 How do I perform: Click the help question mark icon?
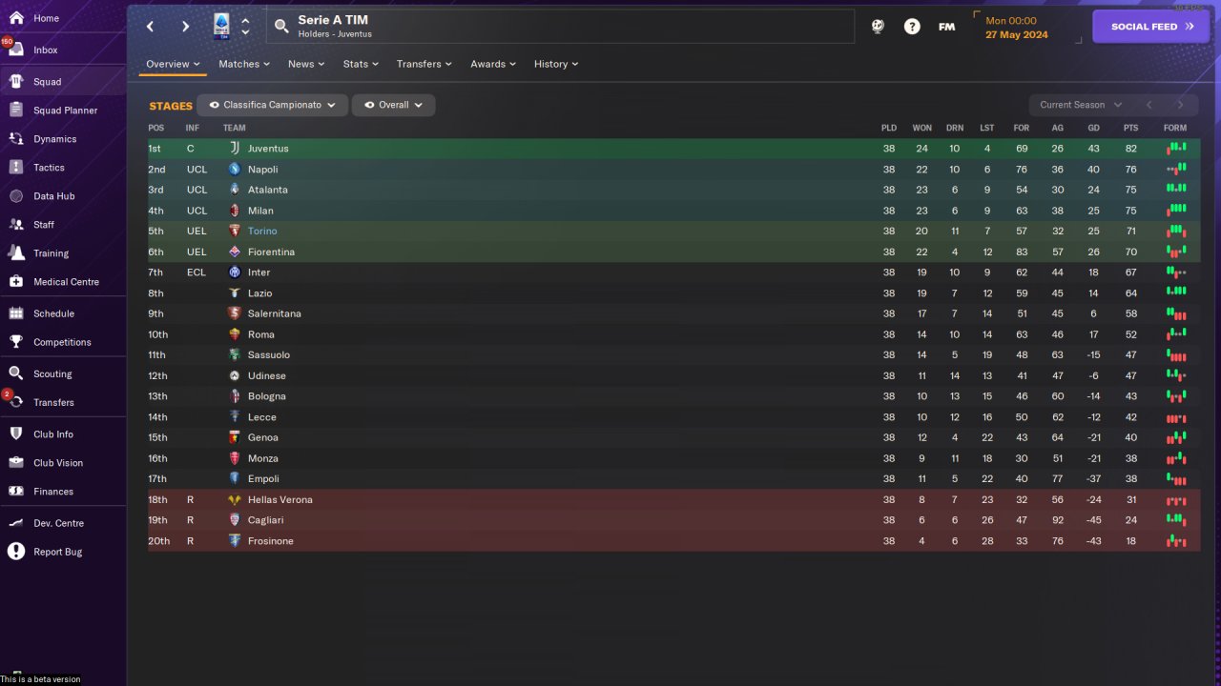(912, 27)
